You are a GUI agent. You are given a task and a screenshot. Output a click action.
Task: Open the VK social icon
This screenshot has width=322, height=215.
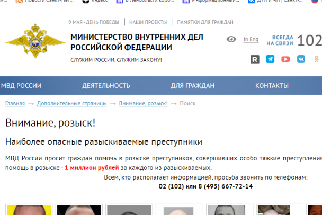coord(301,59)
